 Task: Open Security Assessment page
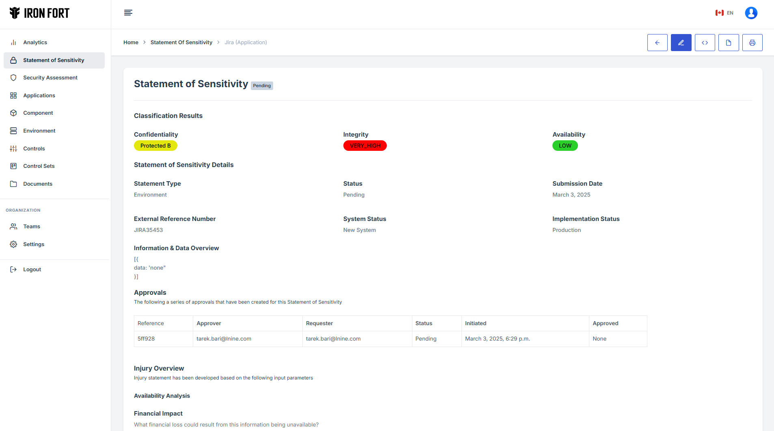(50, 78)
